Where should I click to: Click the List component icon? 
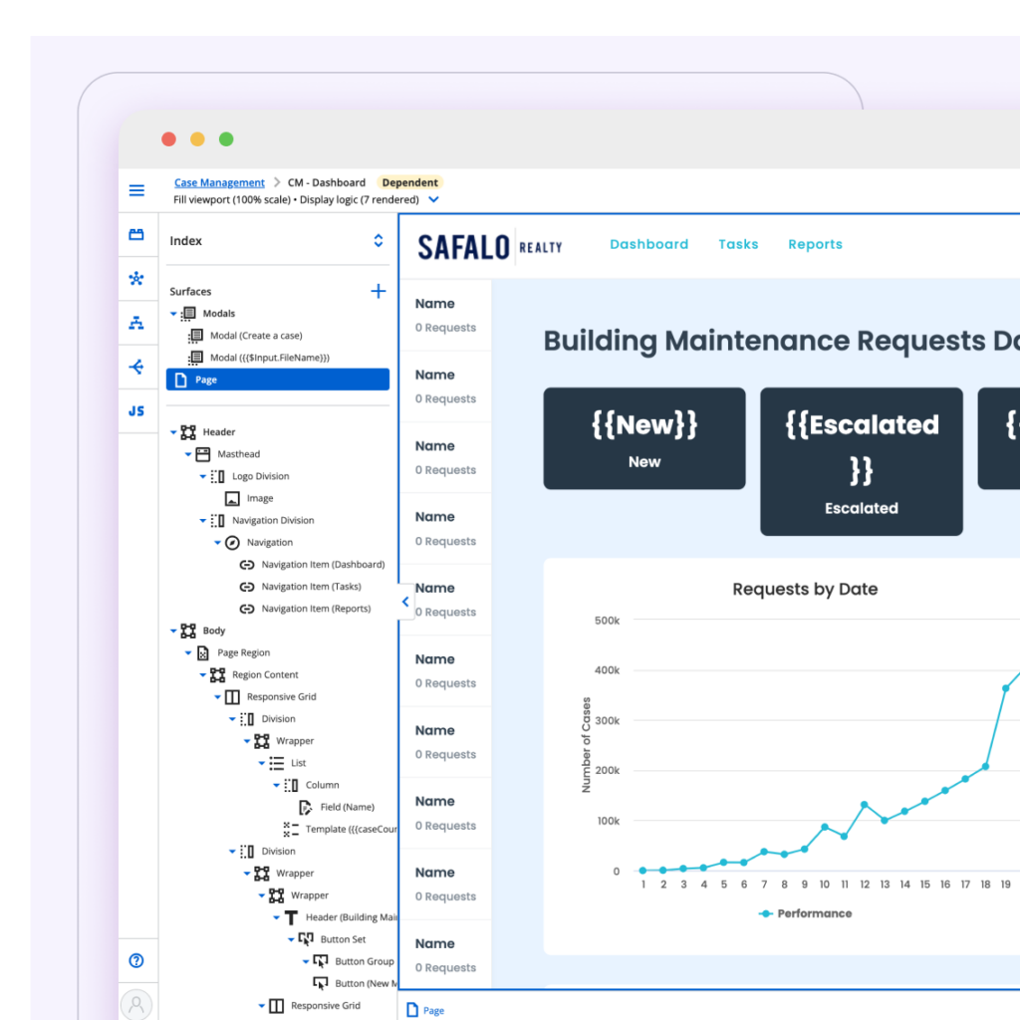277,763
